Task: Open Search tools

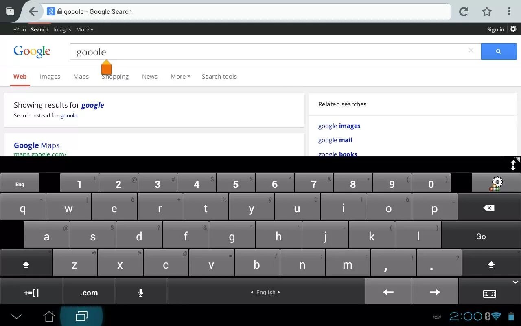Action: 219,76
